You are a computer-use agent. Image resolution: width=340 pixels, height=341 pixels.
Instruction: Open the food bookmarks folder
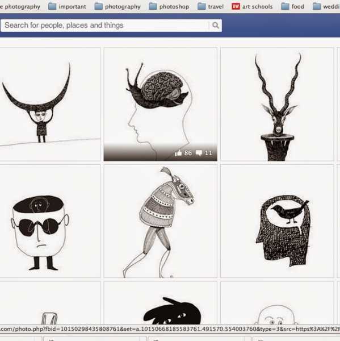click(293, 6)
